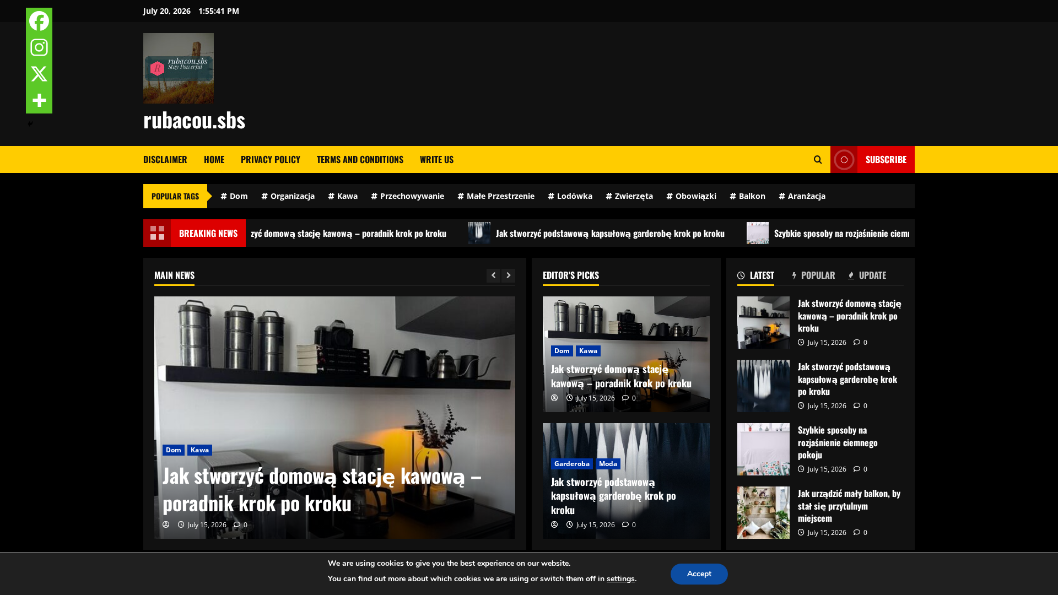Viewport: 1058px width, 595px height.
Task: Open comments on Editor's wardrobe article
Action: click(x=629, y=525)
